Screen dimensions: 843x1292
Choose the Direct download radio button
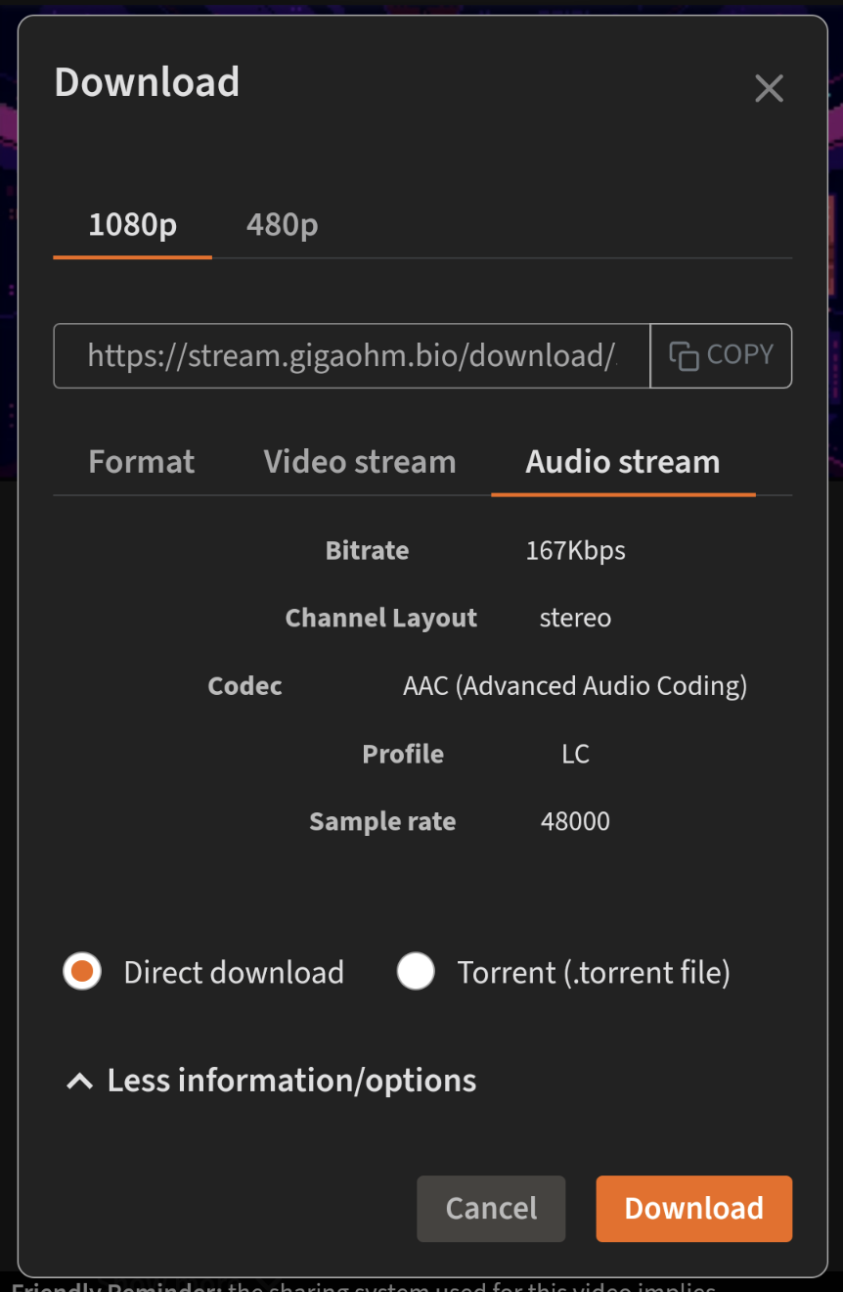82,972
